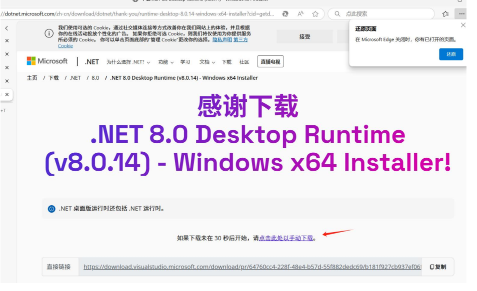Click the cookie notice info icon
This screenshot has height=291, width=477.
[49, 33]
